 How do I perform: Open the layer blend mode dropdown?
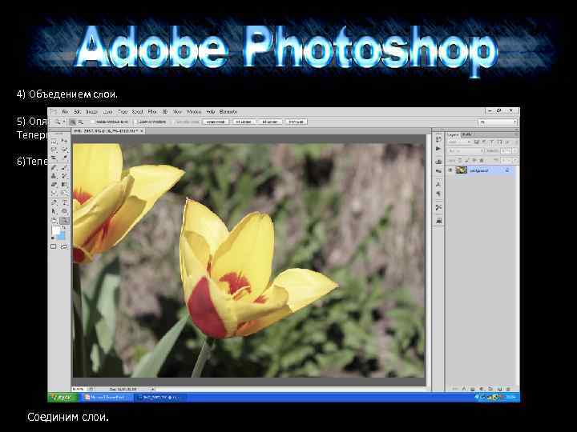coord(466,150)
